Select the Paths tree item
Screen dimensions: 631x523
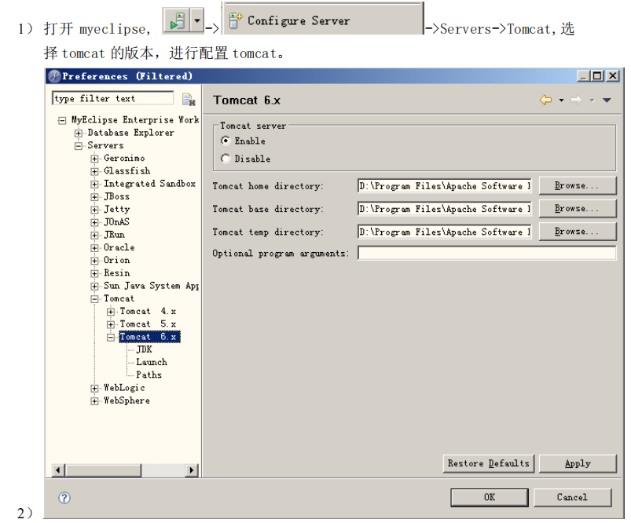coord(149,375)
